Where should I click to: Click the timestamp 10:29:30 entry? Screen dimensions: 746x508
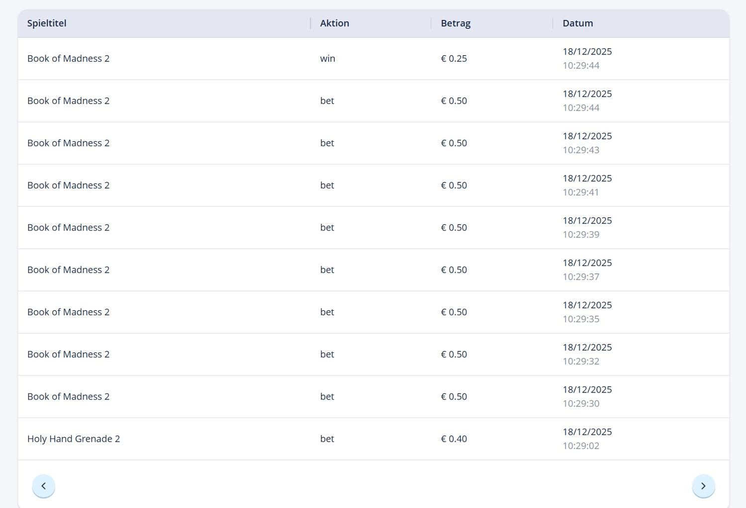pyautogui.click(x=581, y=404)
